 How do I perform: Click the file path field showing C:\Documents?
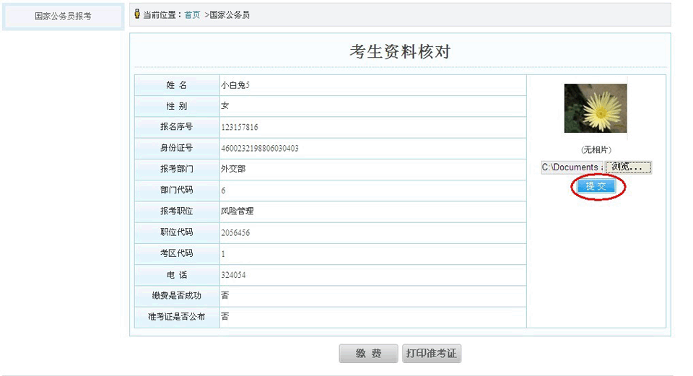pos(572,167)
